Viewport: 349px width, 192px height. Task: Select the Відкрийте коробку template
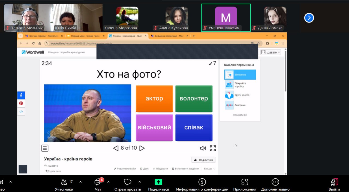[240, 85]
